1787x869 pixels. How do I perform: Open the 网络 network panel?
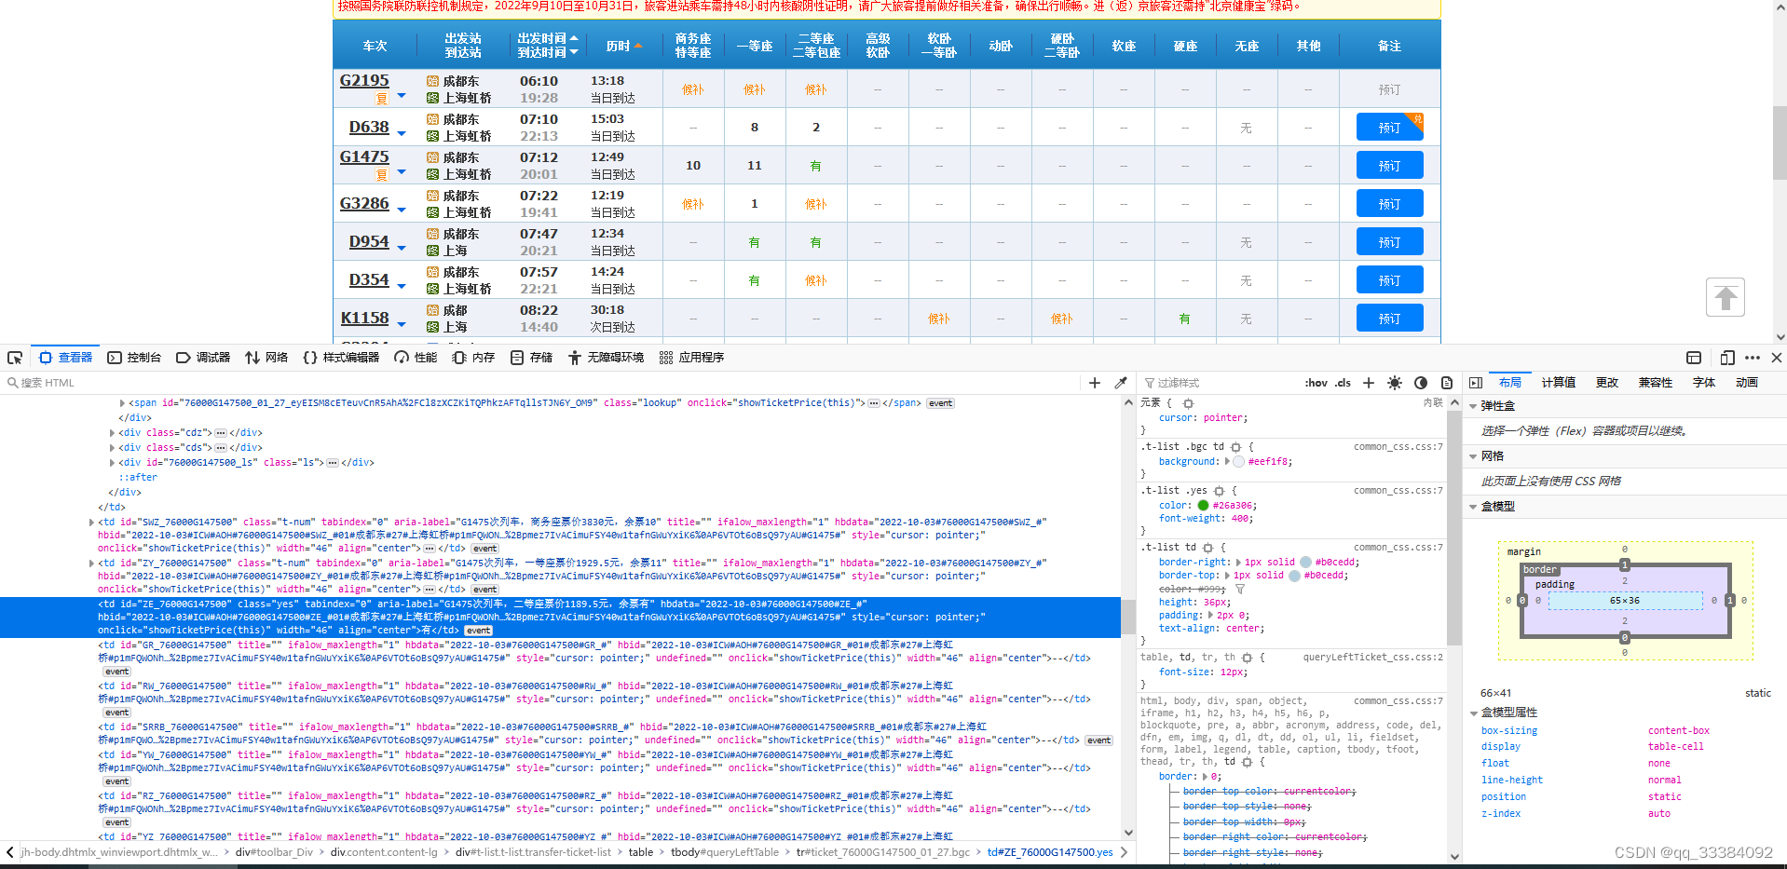pyautogui.click(x=266, y=358)
